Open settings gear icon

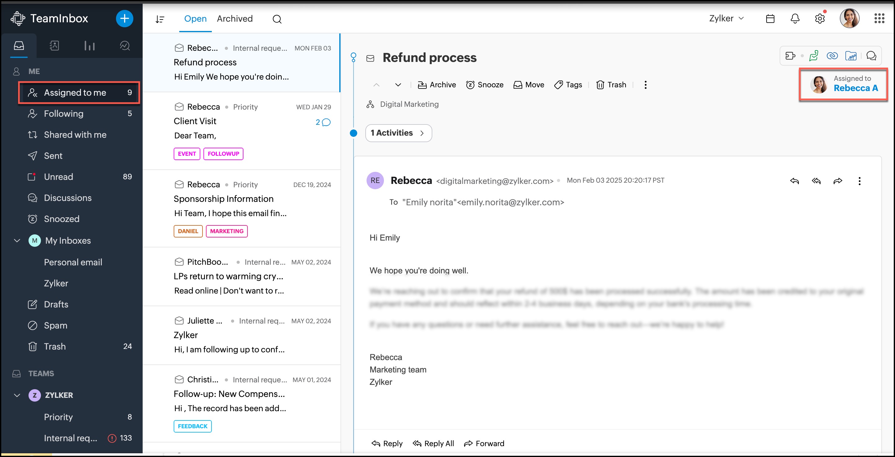pos(820,19)
